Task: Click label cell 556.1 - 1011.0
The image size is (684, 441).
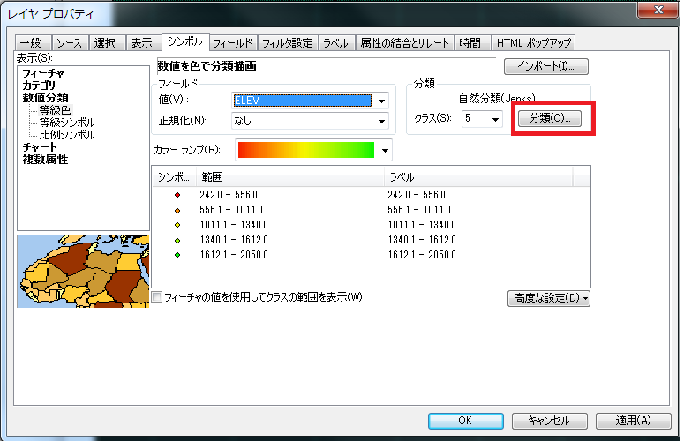Action: pyautogui.click(x=419, y=210)
